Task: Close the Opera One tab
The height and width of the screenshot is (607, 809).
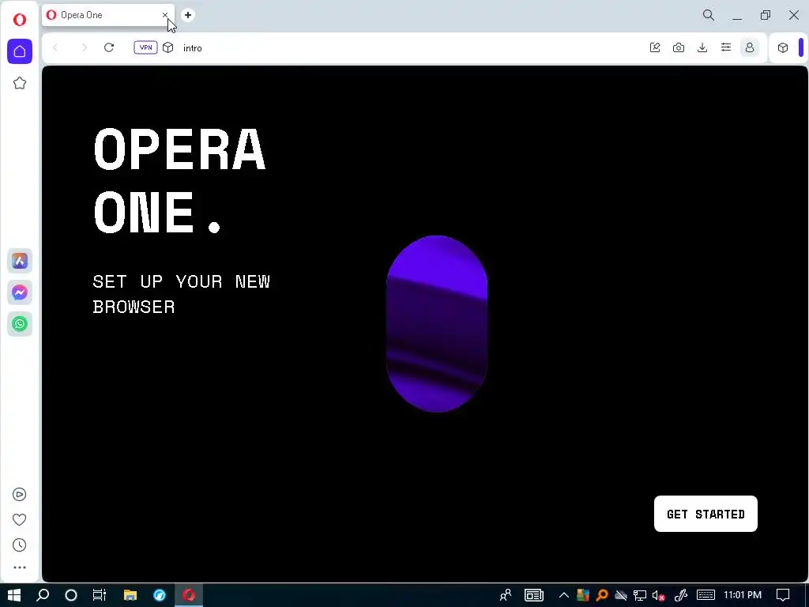Action: [165, 15]
